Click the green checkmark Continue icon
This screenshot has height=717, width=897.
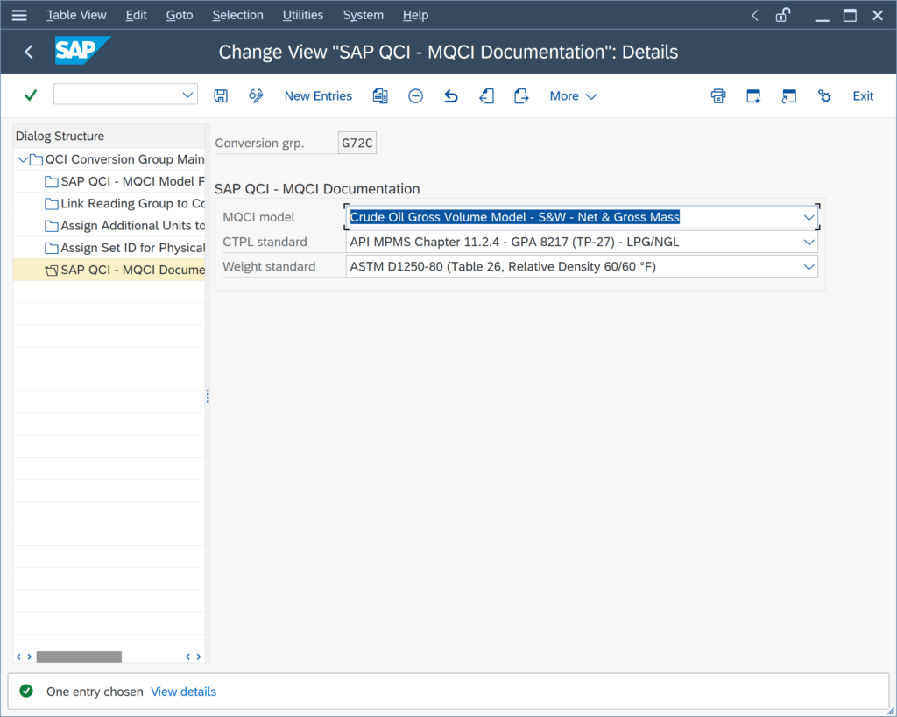point(31,95)
